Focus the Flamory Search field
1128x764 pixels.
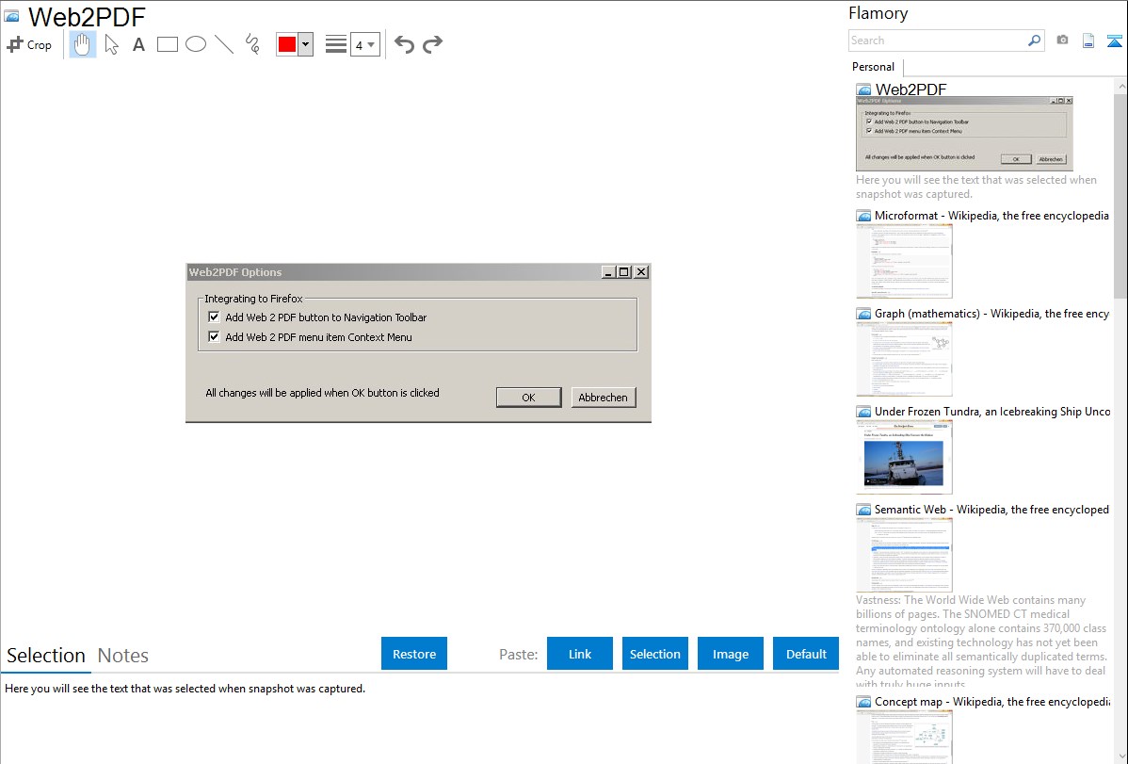pos(938,41)
